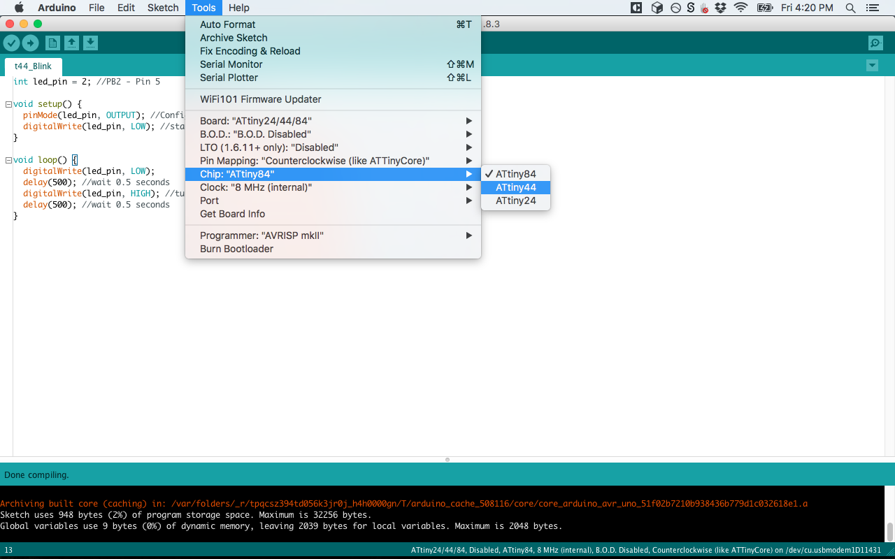Click the editor-console divider handle dot
The image size is (895, 559).
(x=447, y=460)
